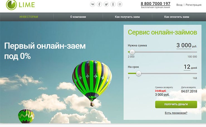206x127 pixels.
Task: Open the Как оплатить заем menu item
Action: (176, 17)
